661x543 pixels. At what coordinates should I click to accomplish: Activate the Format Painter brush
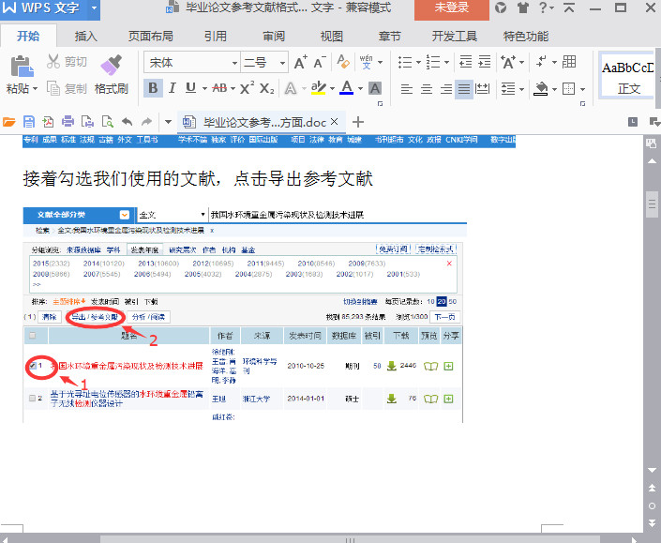coord(112,65)
